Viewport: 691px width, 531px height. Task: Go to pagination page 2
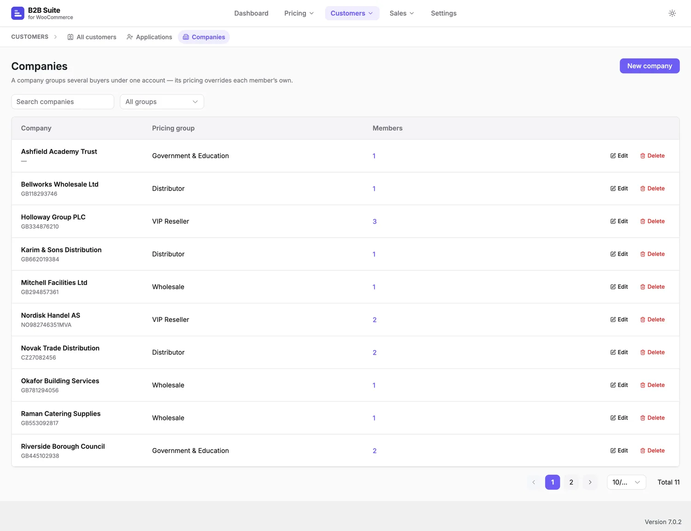(x=571, y=482)
